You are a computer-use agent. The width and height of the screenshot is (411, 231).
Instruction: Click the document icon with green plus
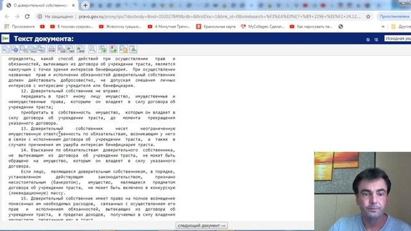[103, 49]
